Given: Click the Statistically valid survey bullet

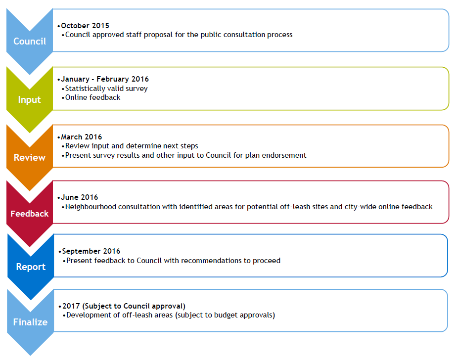Looking at the screenshot, I should [x=106, y=89].
